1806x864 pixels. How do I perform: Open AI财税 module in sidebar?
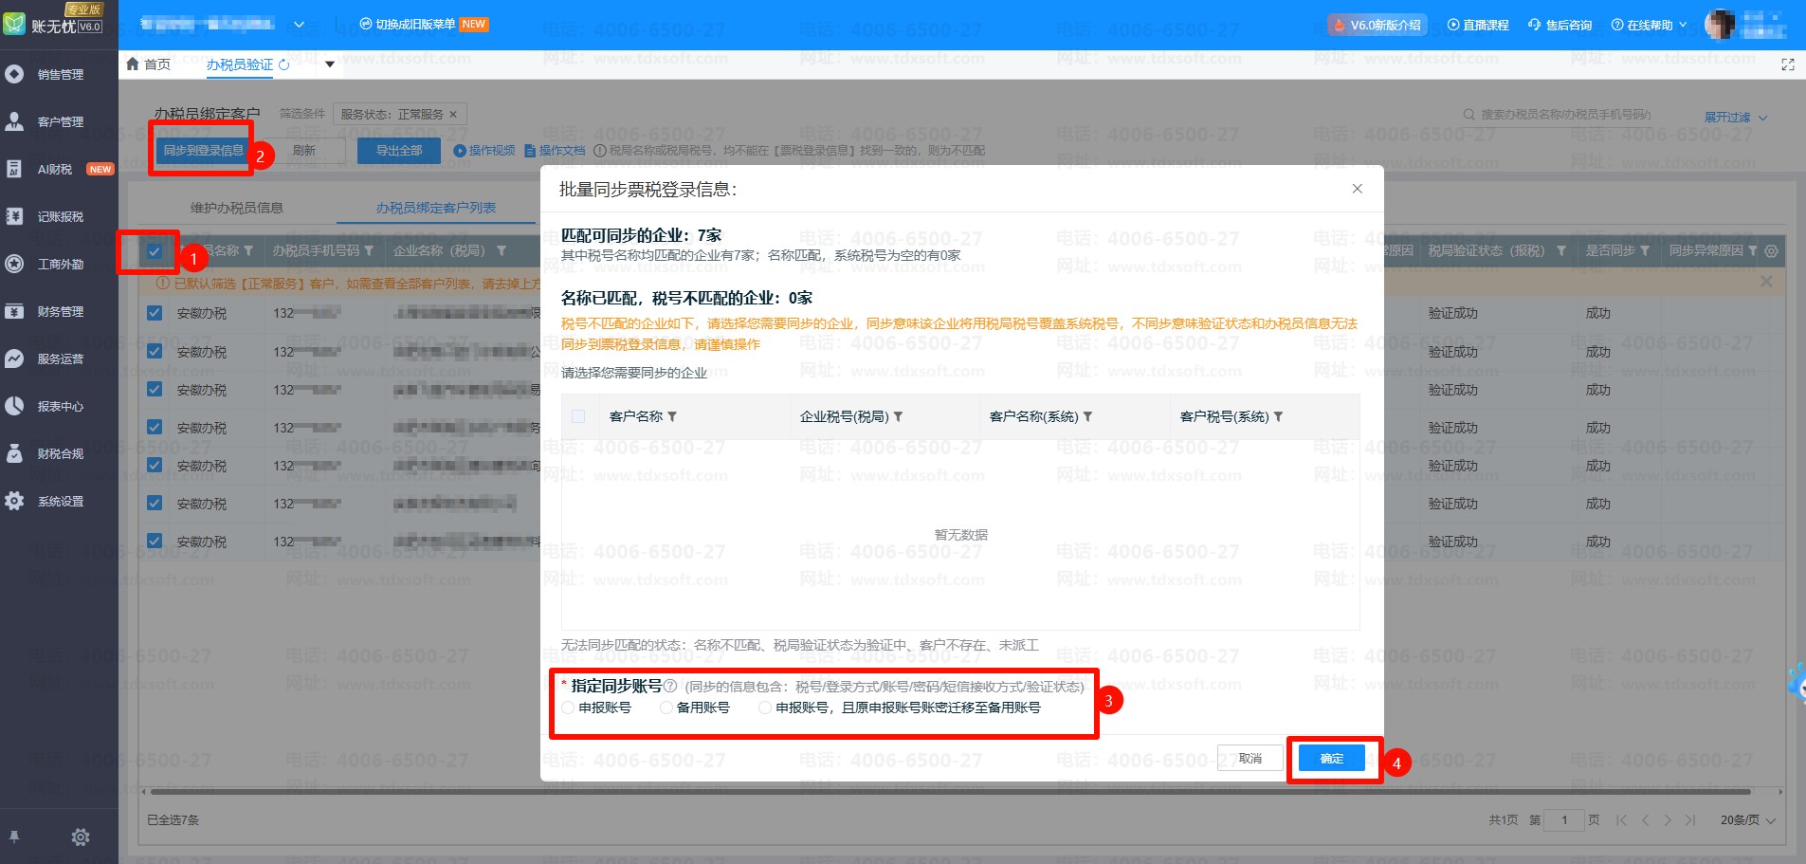click(x=55, y=169)
